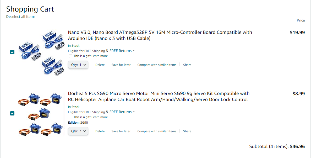Screen dimensions: 311x158
Task: Tick 'This is a gift' for servo kit
Action: point(70,117)
